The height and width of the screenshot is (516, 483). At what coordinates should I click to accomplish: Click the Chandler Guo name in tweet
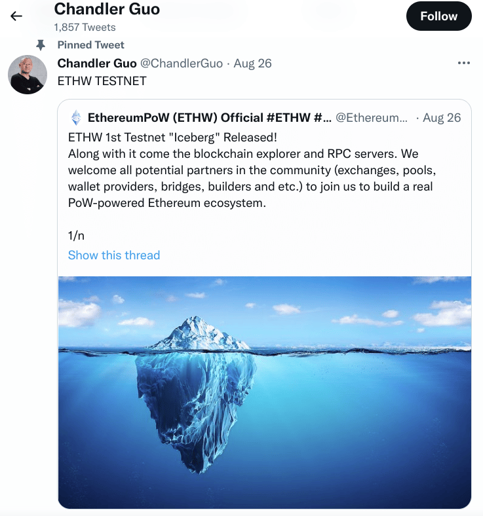(96, 64)
